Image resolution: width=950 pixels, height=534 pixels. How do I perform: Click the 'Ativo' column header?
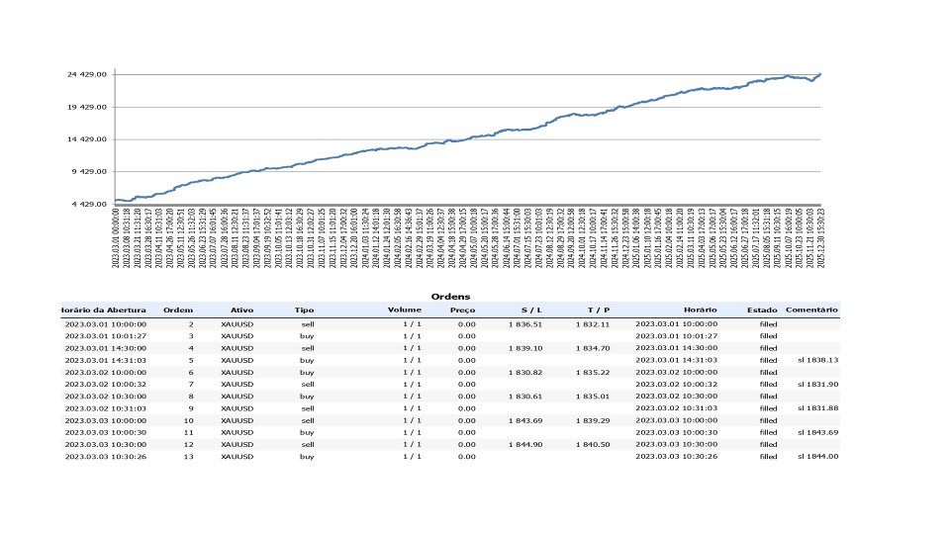[x=241, y=310]
